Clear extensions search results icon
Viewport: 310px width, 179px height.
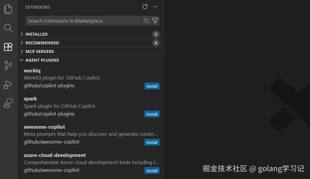[x=146, y=20]
